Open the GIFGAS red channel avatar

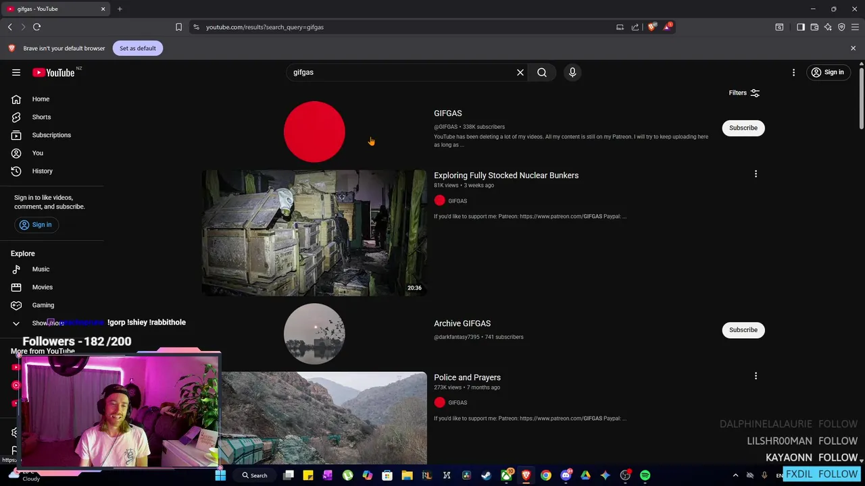pyautogui.click(x=314, y=132)
